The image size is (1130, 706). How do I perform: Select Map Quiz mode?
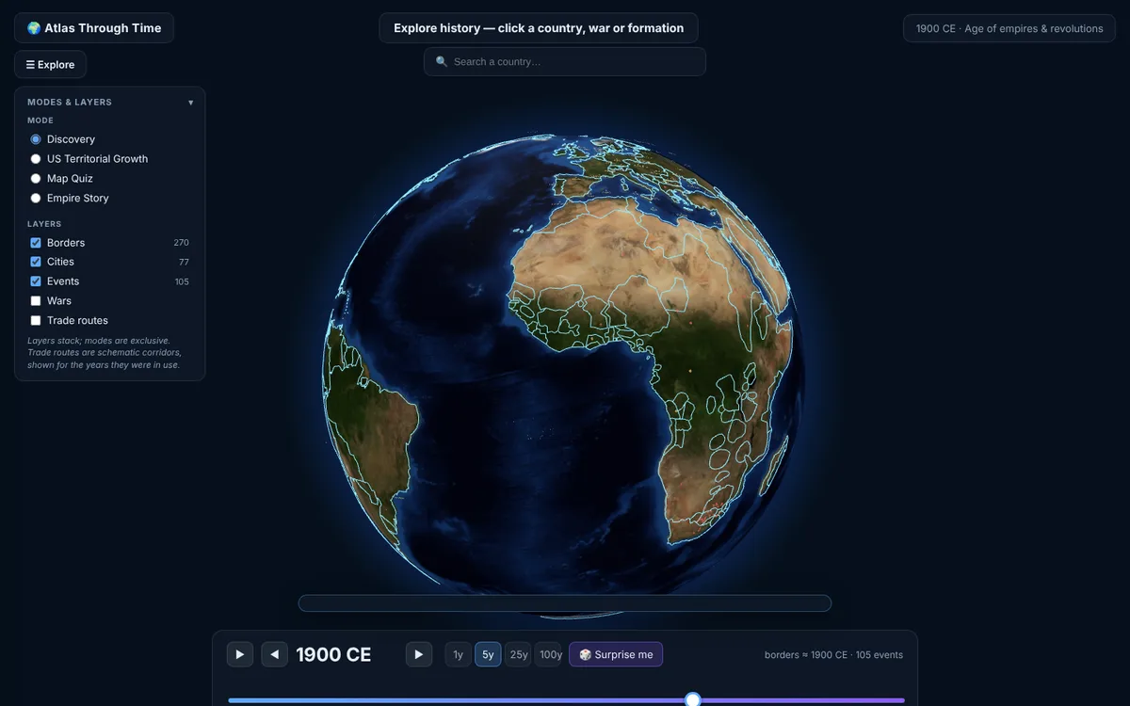[x=36, y=179]
